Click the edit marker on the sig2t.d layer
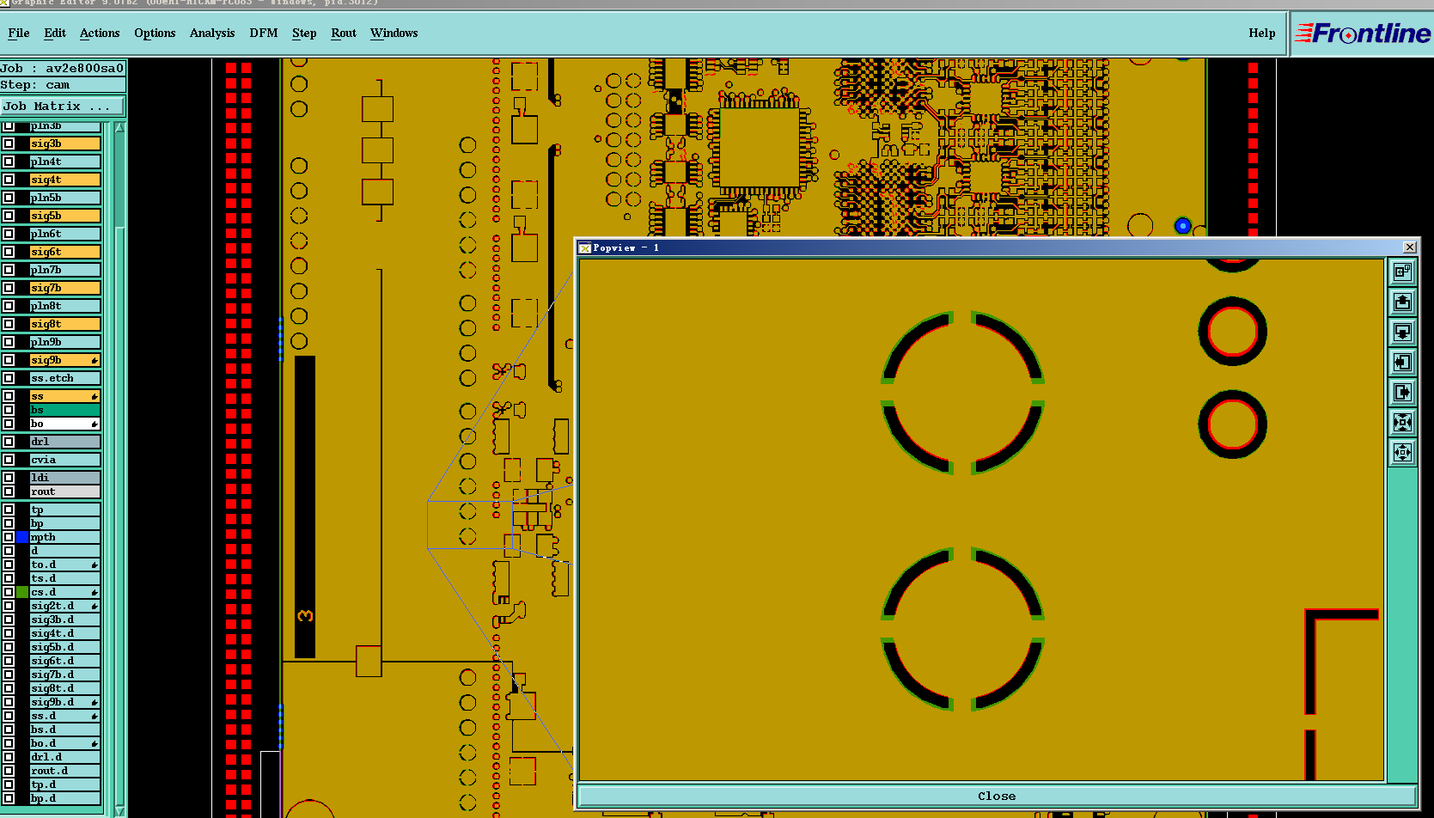This screenshot has width=1434, height=818. click(95, 607)
